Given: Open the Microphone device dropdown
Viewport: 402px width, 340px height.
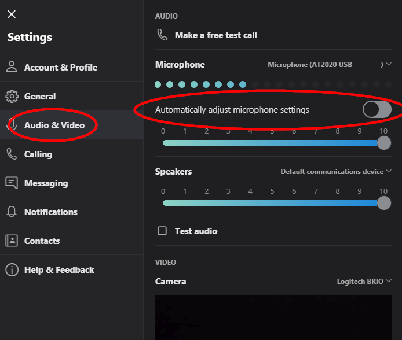Looking at the screenshot, I should (x=329, y=64).
